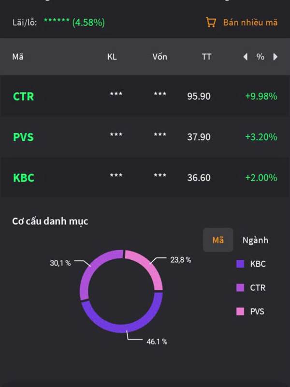290x387 pixels.
Task: Switch to the Mã tab
Action: 218,240
